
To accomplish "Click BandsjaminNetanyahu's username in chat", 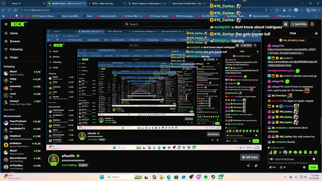I will [x=281, y=71].
